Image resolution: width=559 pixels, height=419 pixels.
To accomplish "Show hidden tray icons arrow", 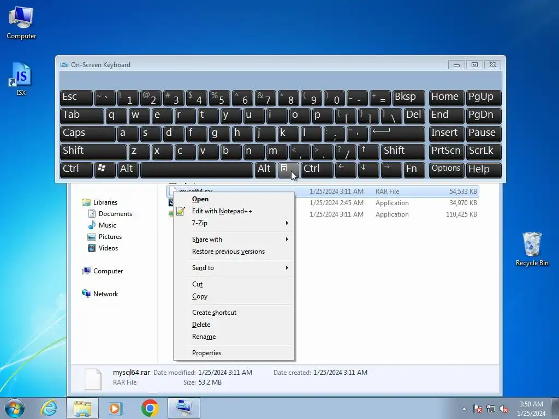I will pos(464,409).
